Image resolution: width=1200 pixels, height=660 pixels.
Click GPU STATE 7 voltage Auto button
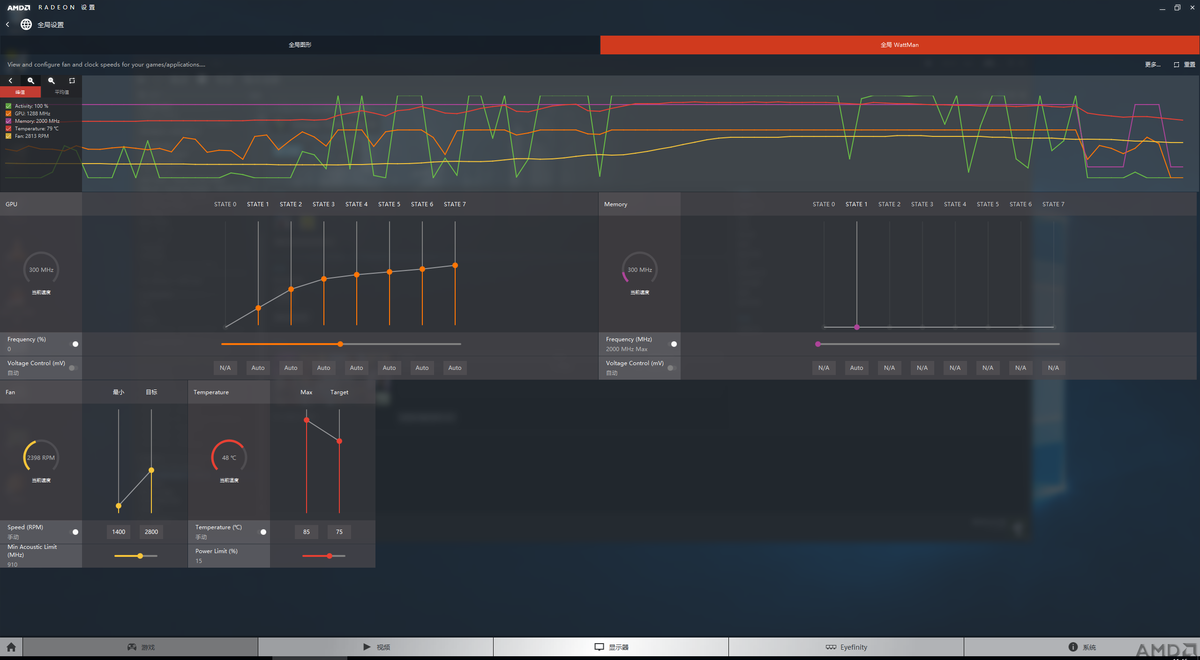click(x=455, y=368)
